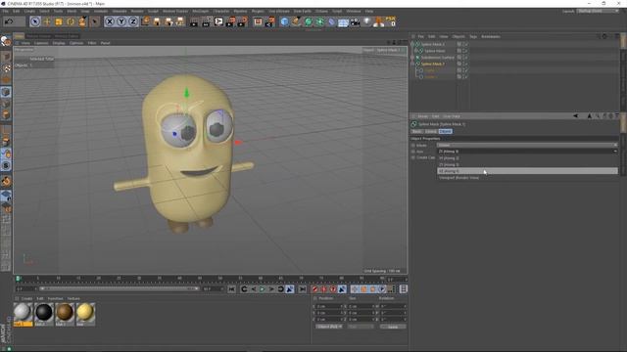
Task: Click the up arrow in Attribute Manager
Action: coord(590,116)
